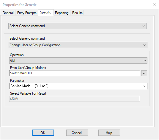This screenshot has height=140, width=159.
Task: Switch to the Results tab
Action: tap(77, 13)
